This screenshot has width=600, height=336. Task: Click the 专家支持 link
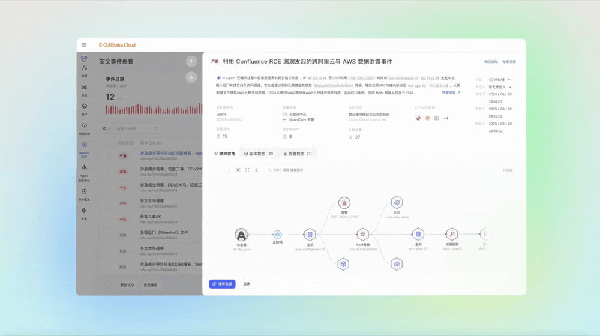coord(509,62)
